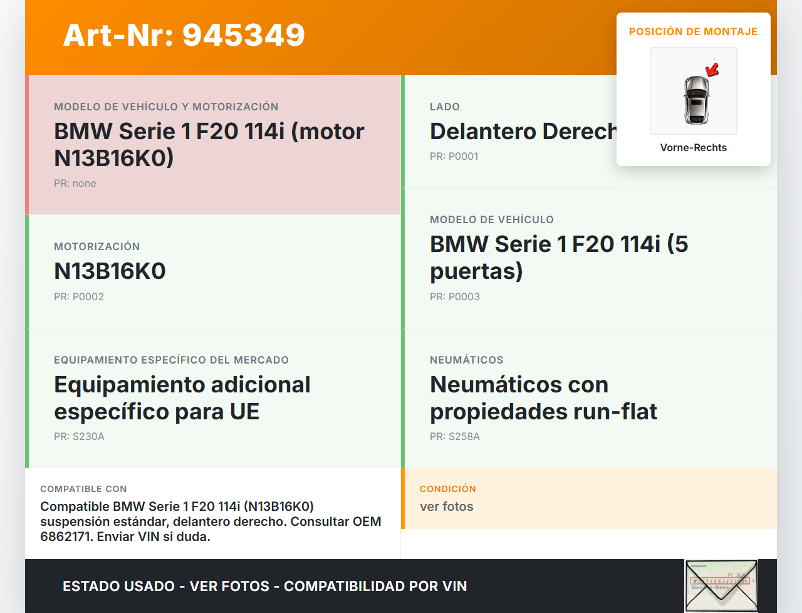Select 'BMW Serie 1 F20 114i (motor N13B16K0)' value
This screenshot has width=802, height=613.
(209, 145)
